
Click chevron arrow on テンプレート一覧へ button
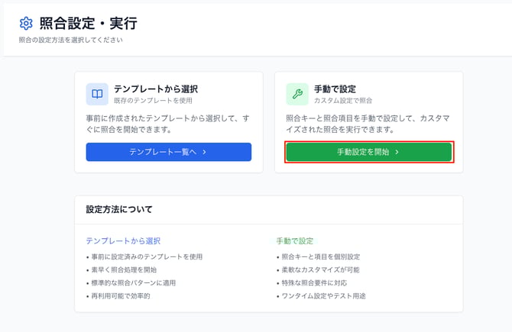point(204,153)
